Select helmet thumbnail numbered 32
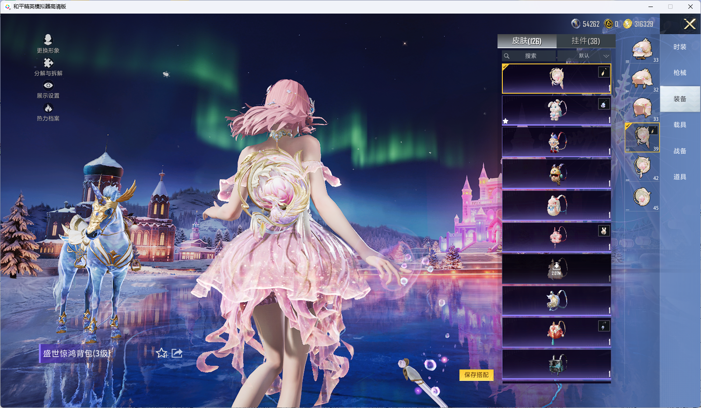The height and width of the screenshot is (408, 701). click(x=642, y=79)
